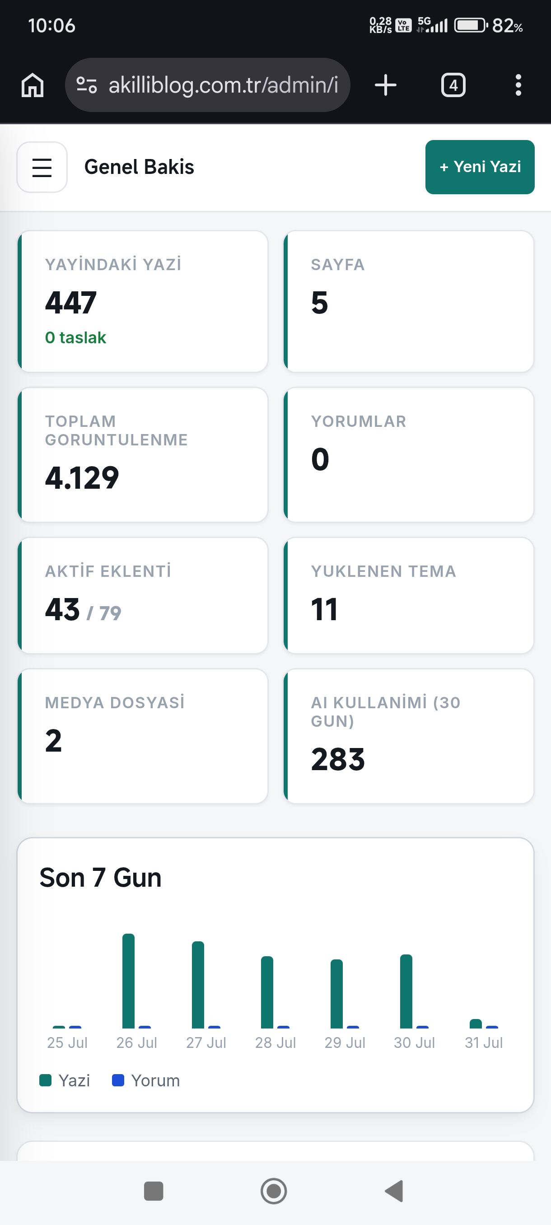Open the Yayindaki Yazi stat card

(x=143, y=301)
